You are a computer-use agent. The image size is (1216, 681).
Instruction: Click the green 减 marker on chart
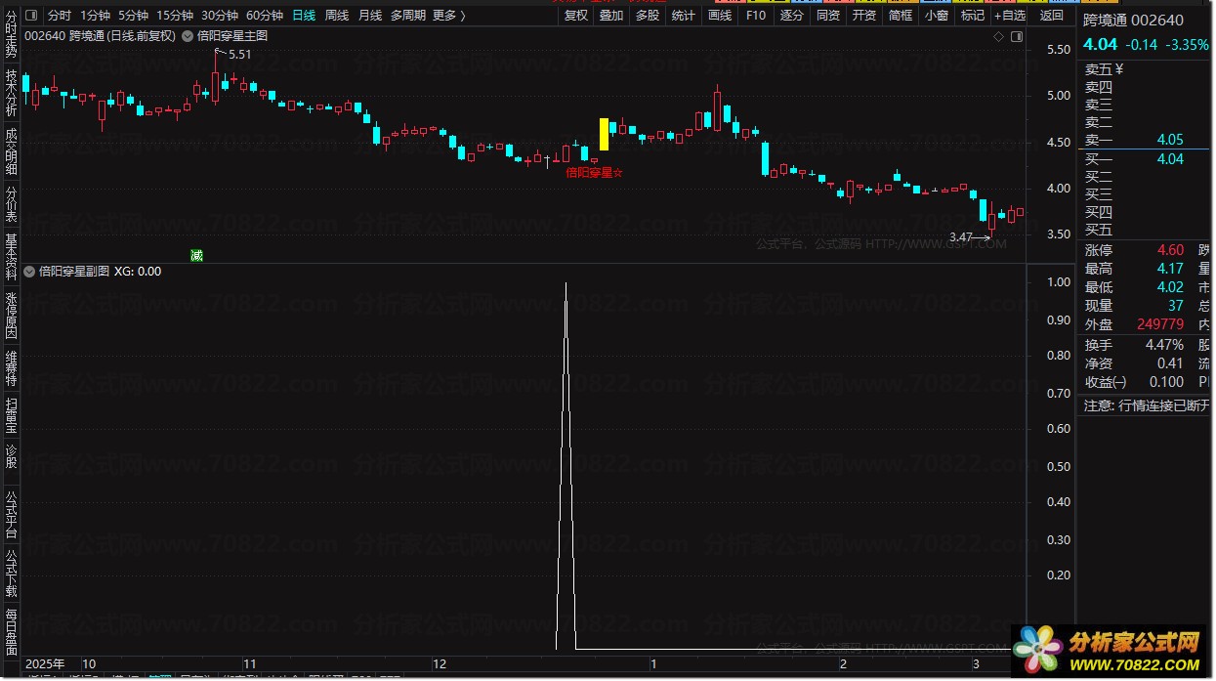click(196, 256)
